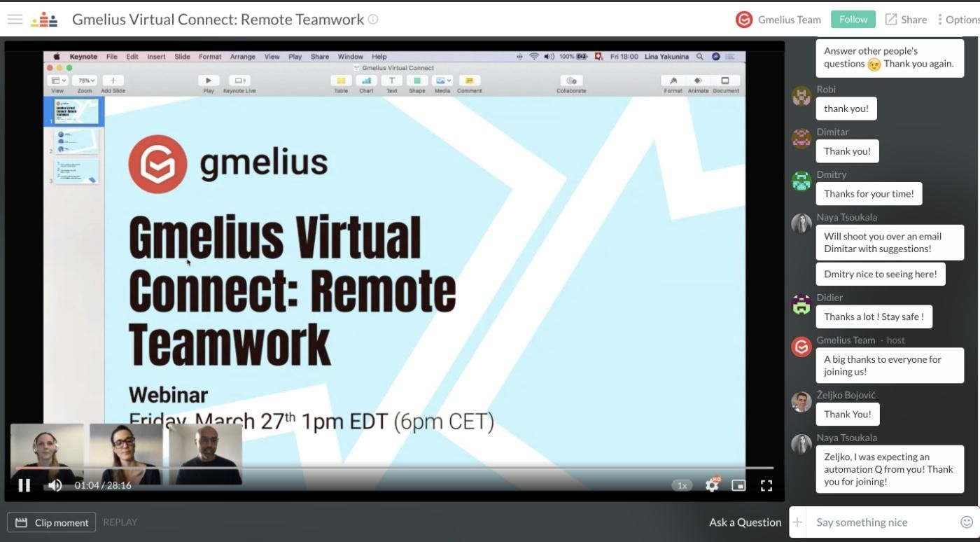Image resolution: width=980 pixels, height=542 pixels.
Task: Open the hamburger menu in the page header
Action: [x=15, y=20]
